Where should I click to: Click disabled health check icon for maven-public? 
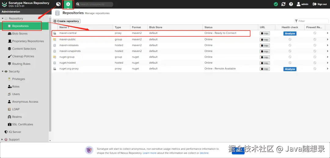click(x=290, y=39)
